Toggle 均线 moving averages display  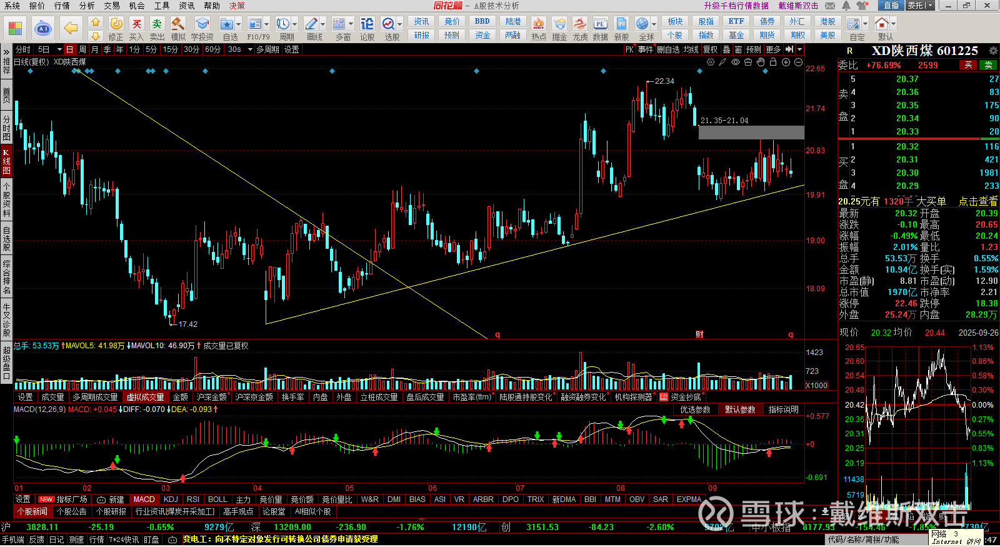(x=691, y=49)
